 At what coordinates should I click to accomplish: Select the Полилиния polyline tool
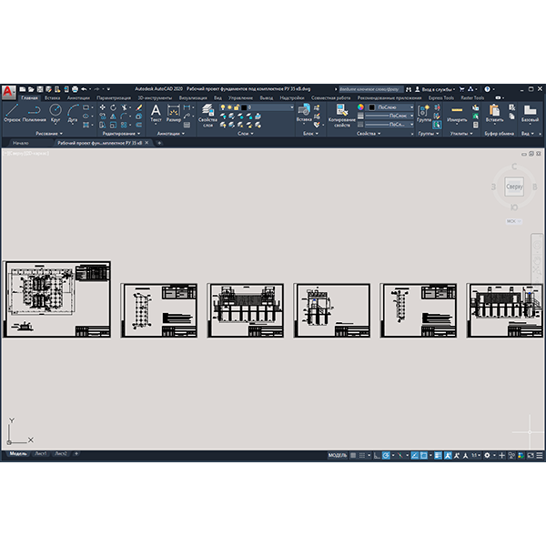(x=35, y=113)
